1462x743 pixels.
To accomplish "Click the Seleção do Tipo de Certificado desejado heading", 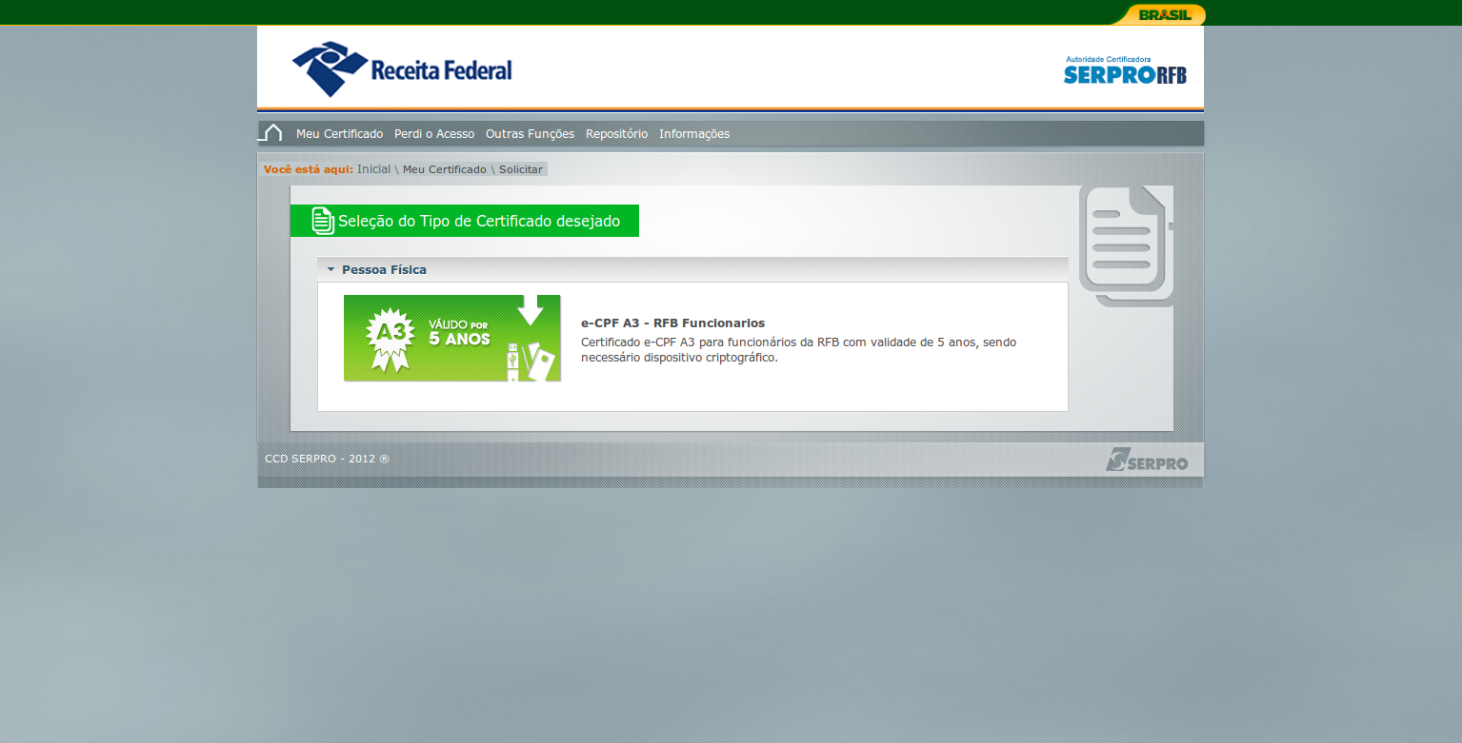I will pos(465,221).
